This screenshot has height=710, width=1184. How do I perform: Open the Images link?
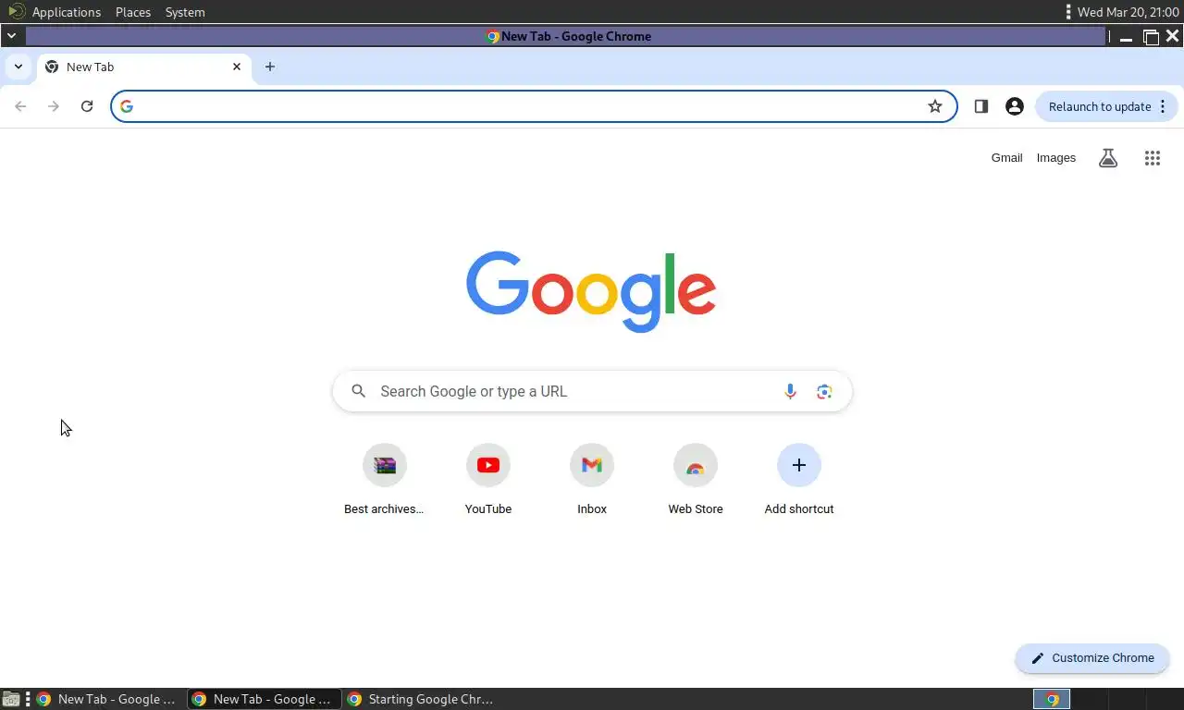tap(1056, 158)
